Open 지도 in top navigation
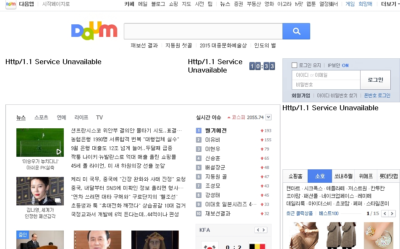Viewport: 400px width, 249px height. [x=186, y=4]
